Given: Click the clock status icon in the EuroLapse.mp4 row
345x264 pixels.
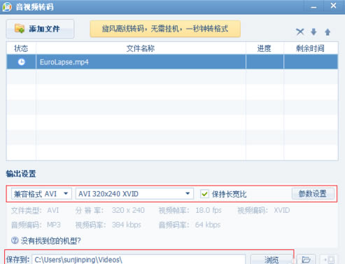Looking at the screenshot, I should [22, 62].
